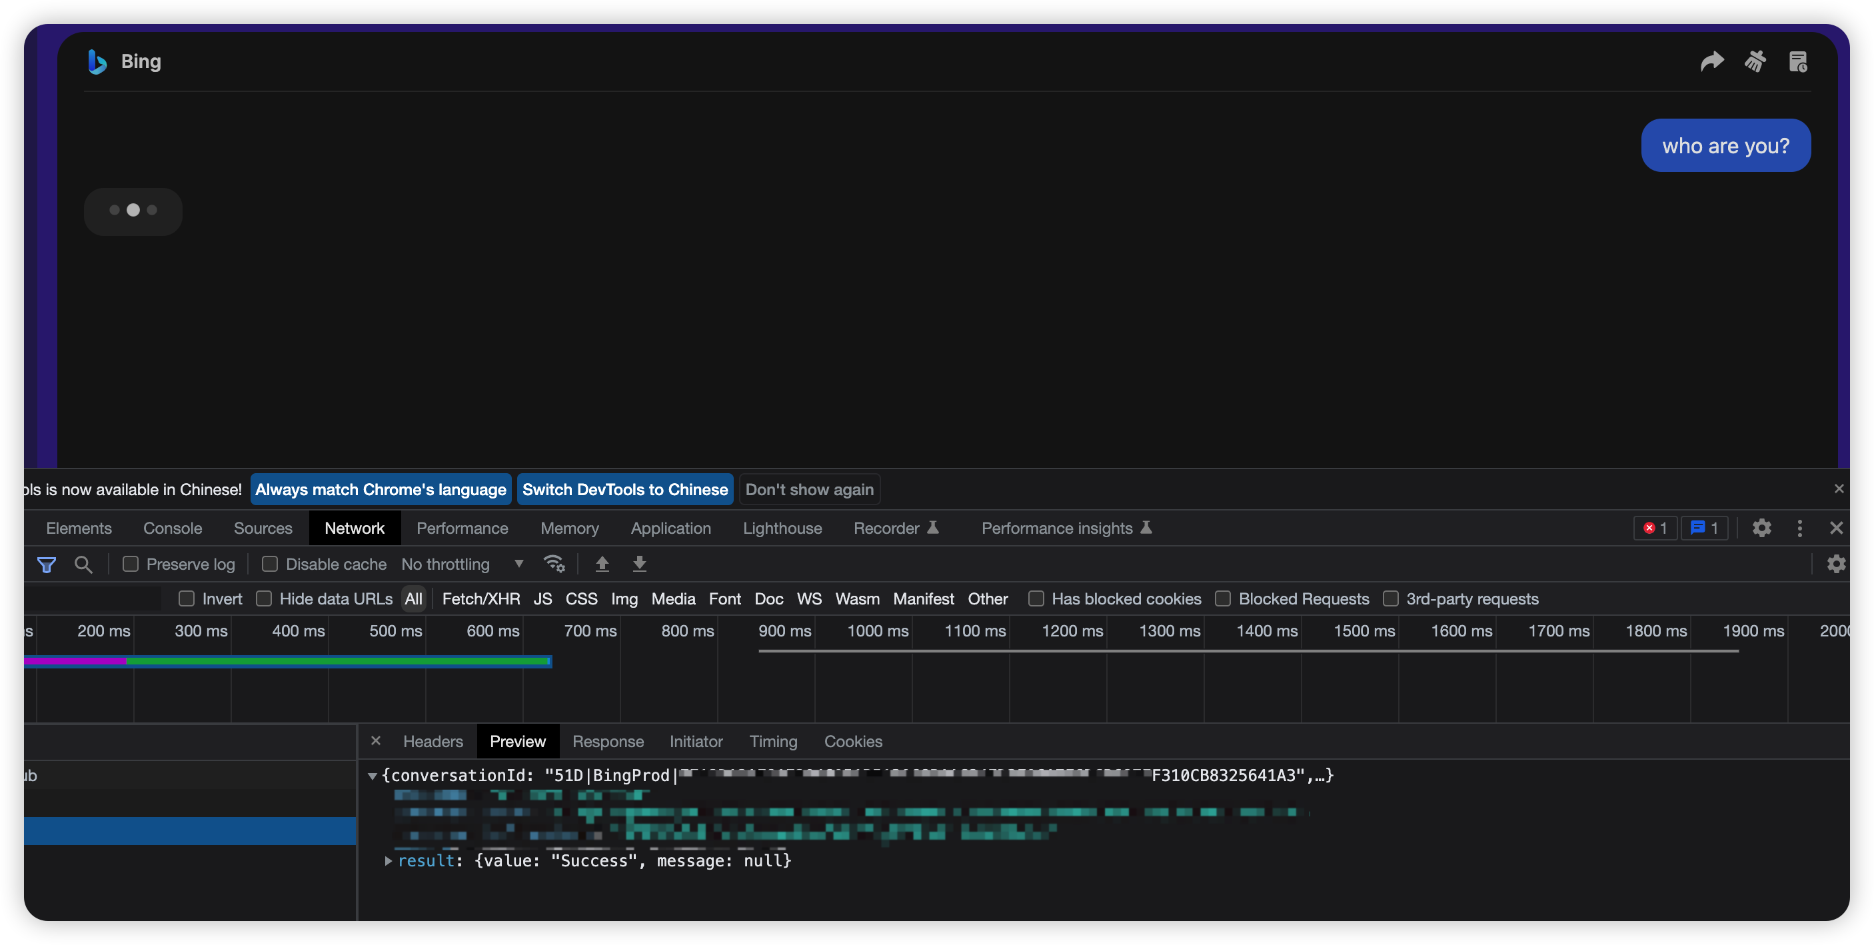Dismiss notification with Don't show again

pos(809,489)
